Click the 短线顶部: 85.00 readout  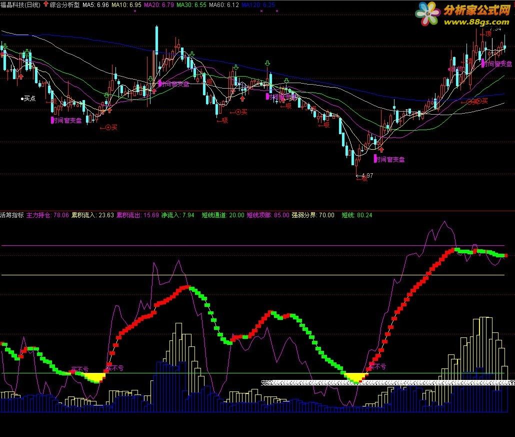[268, 215]
